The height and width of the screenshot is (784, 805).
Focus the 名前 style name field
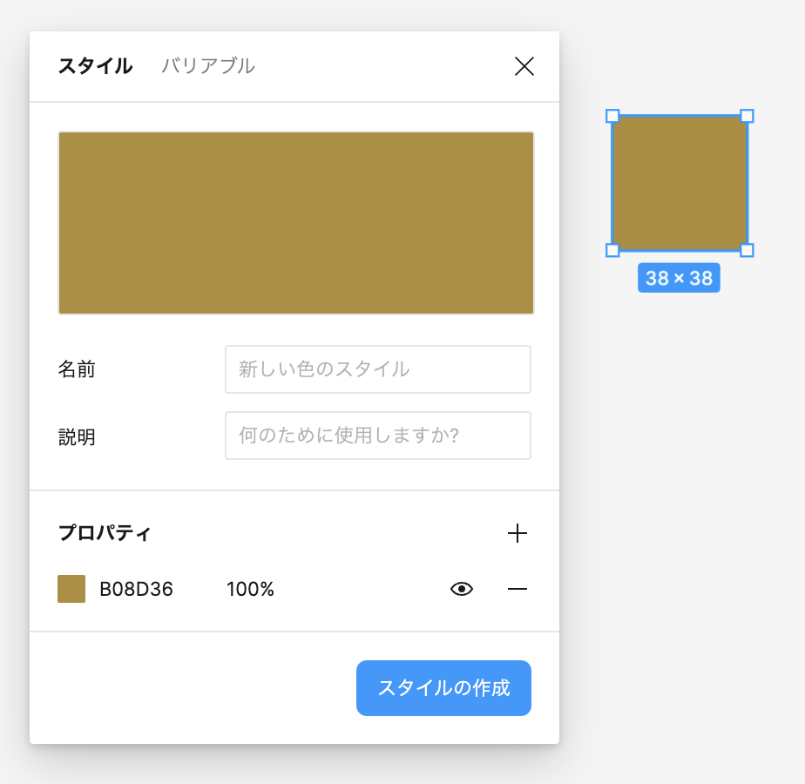pyautogui.click(x=377, y=369)
